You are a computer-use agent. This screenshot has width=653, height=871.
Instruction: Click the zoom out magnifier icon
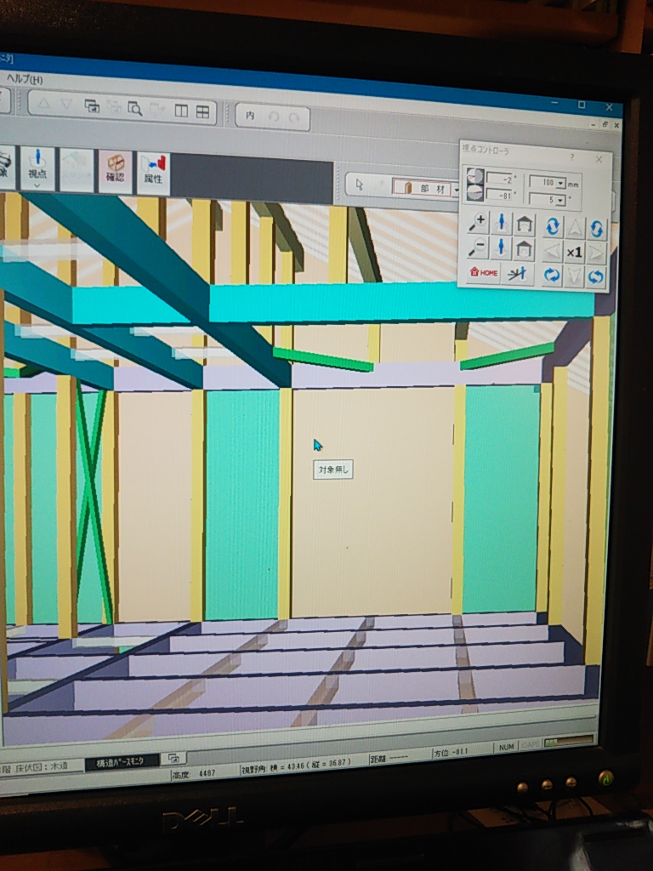click(x=478, y=248)
